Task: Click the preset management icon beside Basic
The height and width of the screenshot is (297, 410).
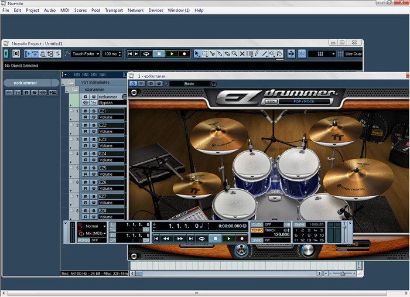Action: tap(214, 84)
